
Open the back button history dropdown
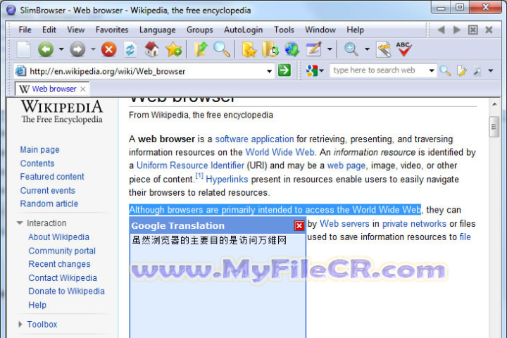coord(61,49)
